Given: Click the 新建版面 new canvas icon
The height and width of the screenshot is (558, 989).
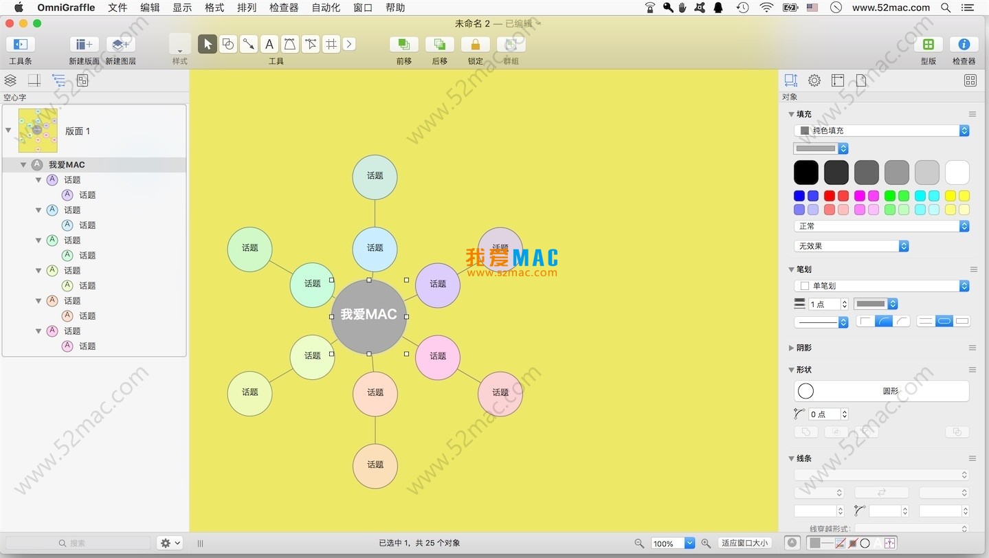Looking at the screenshot, I should pos(84,44).
